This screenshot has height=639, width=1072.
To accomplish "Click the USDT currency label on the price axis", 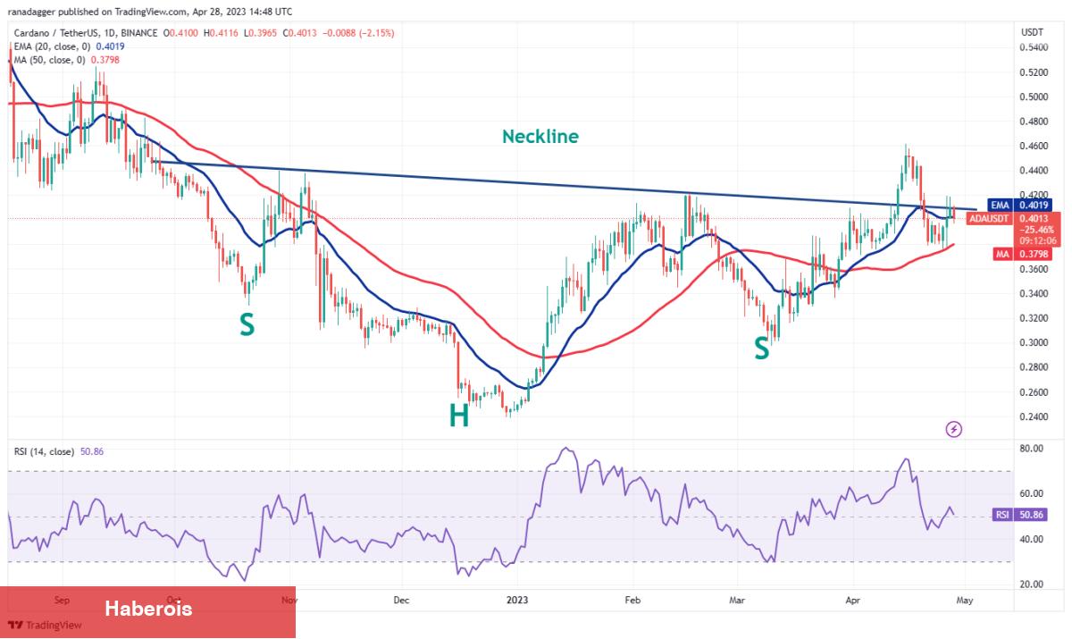I will [x=1033, y=33].
